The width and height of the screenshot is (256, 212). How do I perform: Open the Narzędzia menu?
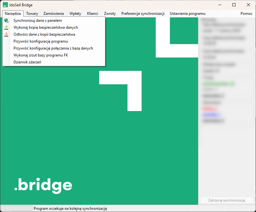13,14
